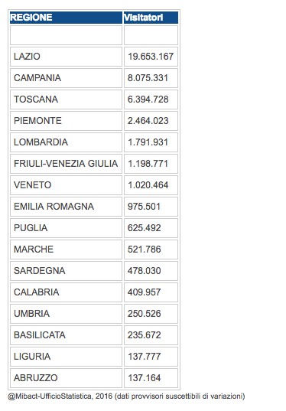Click the Mibact-UfficioStatistica source footnote
This screenshot has width=286, height=411.
126,396
